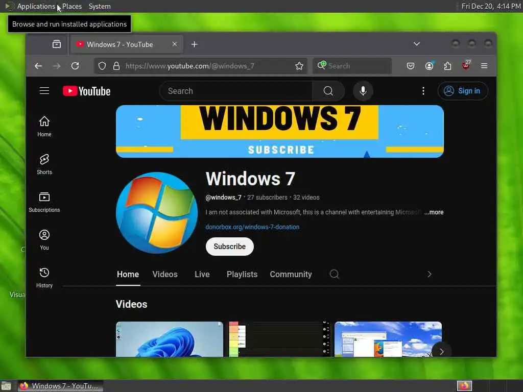This screenshot has width=523, height=392.
Task: Click the Firefox search bar
Action: (352, 66)
